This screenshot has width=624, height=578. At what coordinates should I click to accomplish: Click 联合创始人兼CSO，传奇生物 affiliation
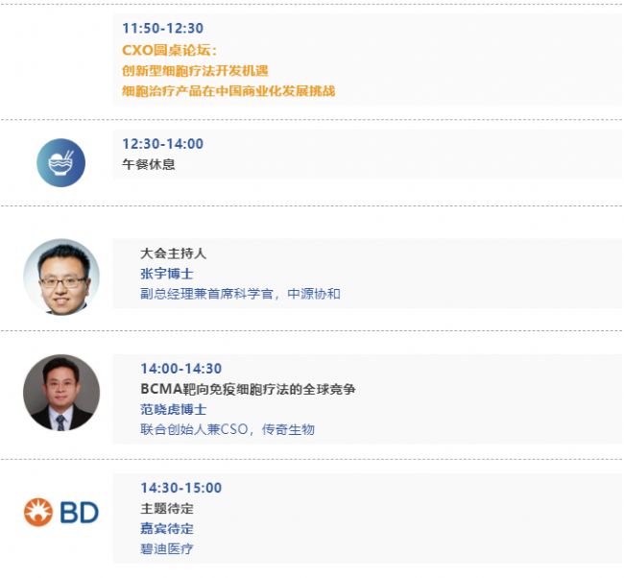pos(228,429)
